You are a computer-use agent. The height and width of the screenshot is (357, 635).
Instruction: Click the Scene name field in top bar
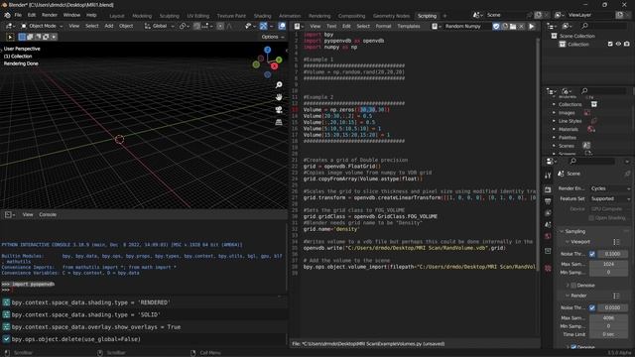[x=505, y=15]
